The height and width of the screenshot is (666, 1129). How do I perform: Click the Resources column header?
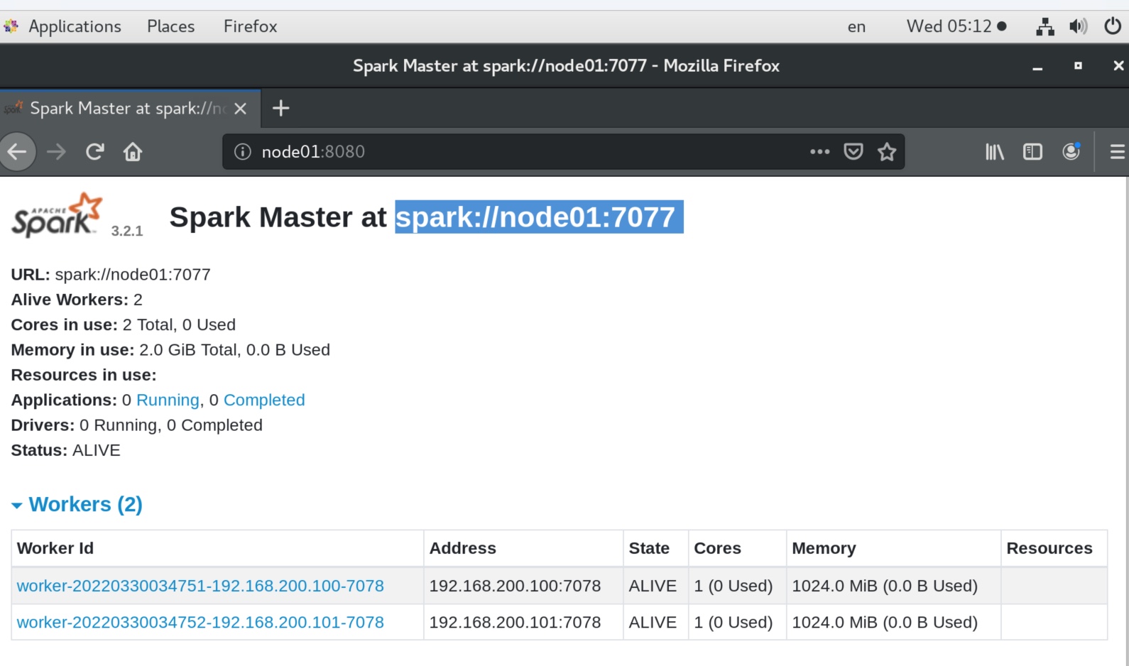point(1054,548)
